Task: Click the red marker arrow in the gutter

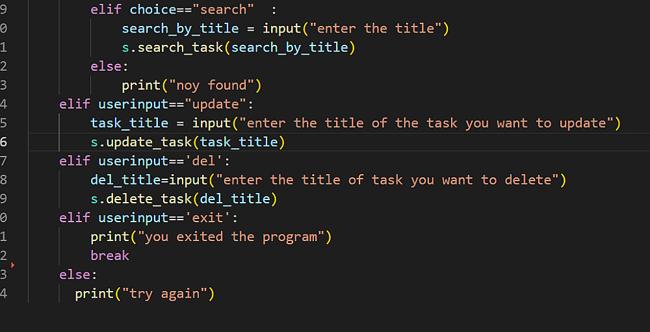Action: 12,265
